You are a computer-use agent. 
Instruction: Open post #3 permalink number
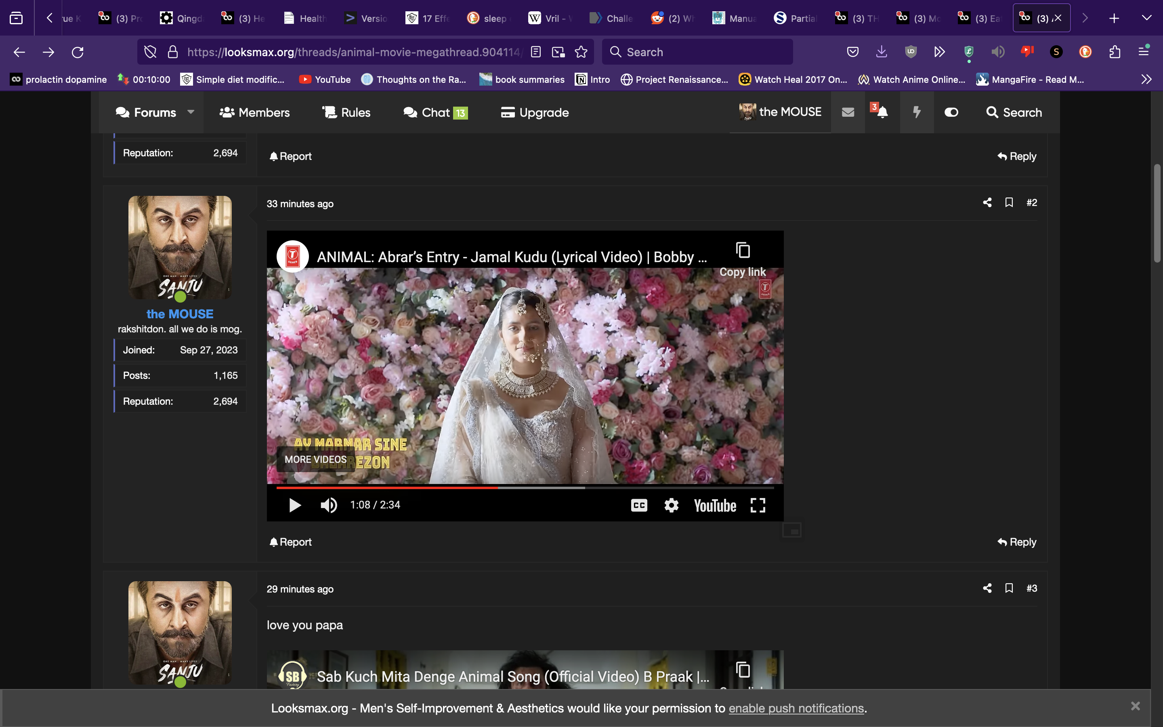click(1032, 588)
